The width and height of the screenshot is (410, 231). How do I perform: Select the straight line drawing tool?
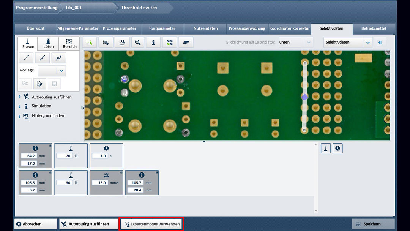42,57
